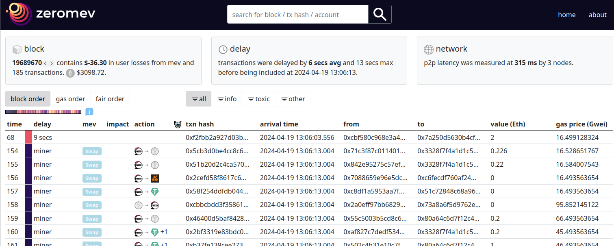Open to address 0x73a8a6f5d9762e...
Viewport: 614px width, 246px height.
448,205
